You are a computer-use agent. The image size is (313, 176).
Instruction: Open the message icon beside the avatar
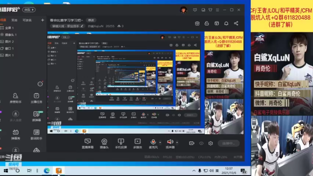pyautogui.click(x=195, y=10)
